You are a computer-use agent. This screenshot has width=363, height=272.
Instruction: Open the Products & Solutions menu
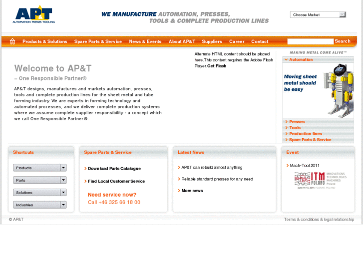[44, 41]
